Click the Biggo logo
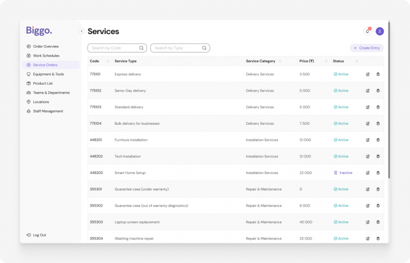The height and width of the screenshot is (263, 410). (x=39, y=31)
